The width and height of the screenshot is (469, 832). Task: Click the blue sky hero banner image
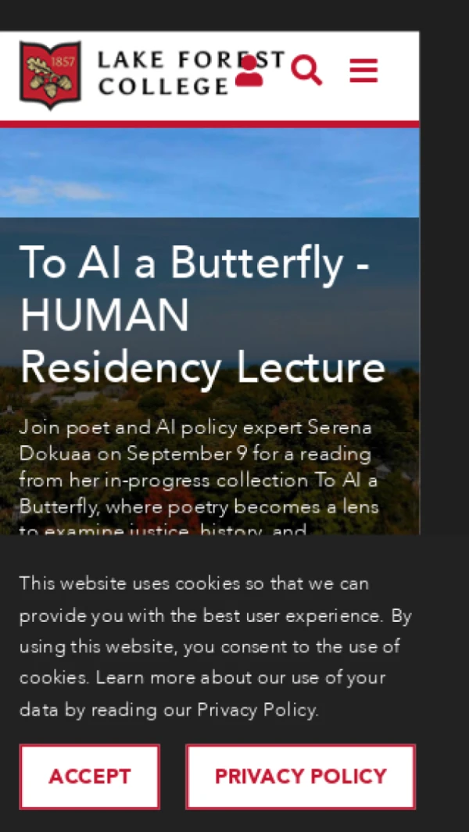click(x=211, y=172)
